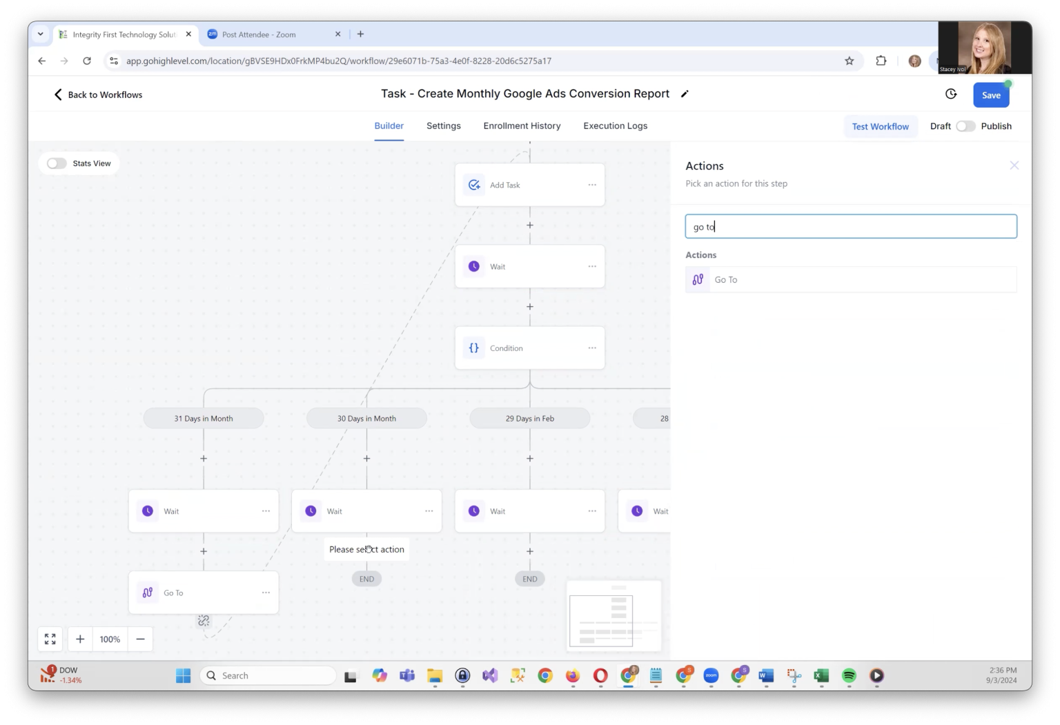Select the Add Task node icon
The height and width of the screenshot is (725, 1060).
click(x=474, y=184)
